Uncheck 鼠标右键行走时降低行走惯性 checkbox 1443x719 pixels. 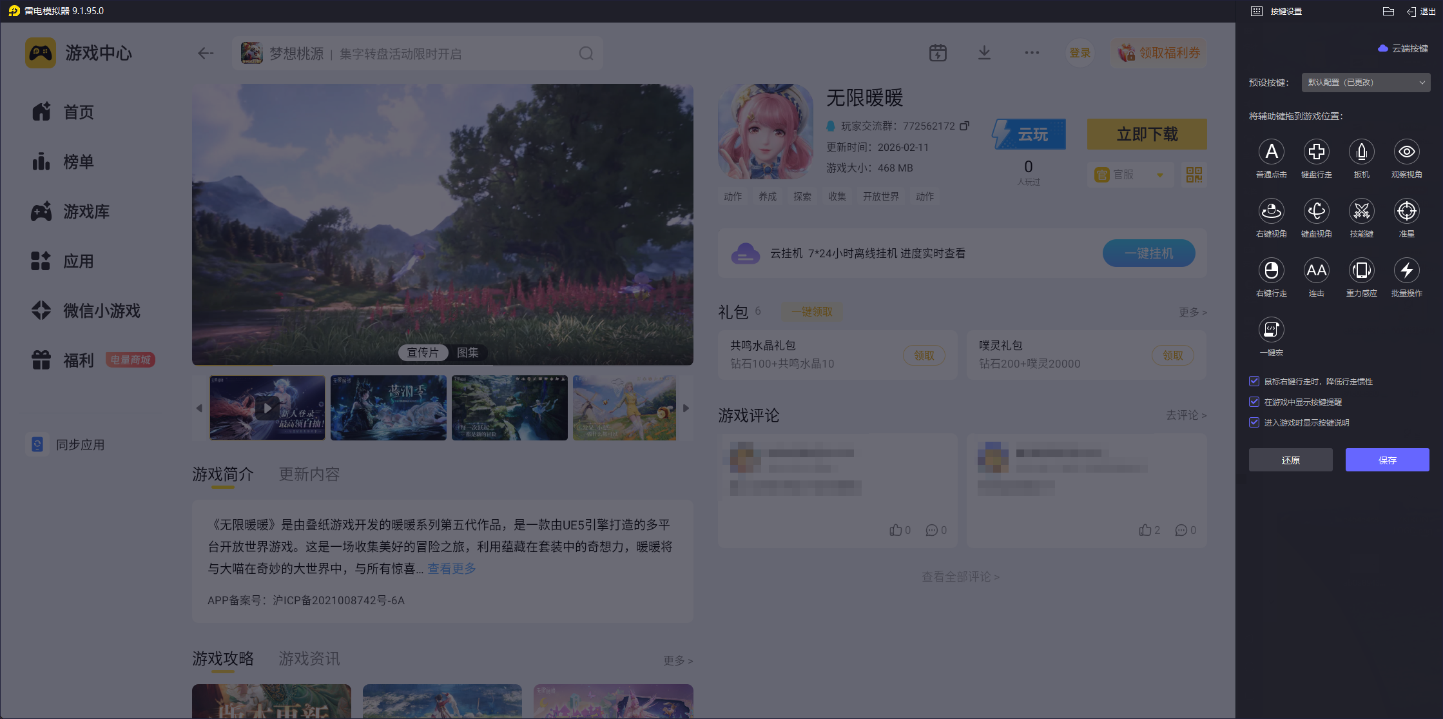click(1254, 381)
